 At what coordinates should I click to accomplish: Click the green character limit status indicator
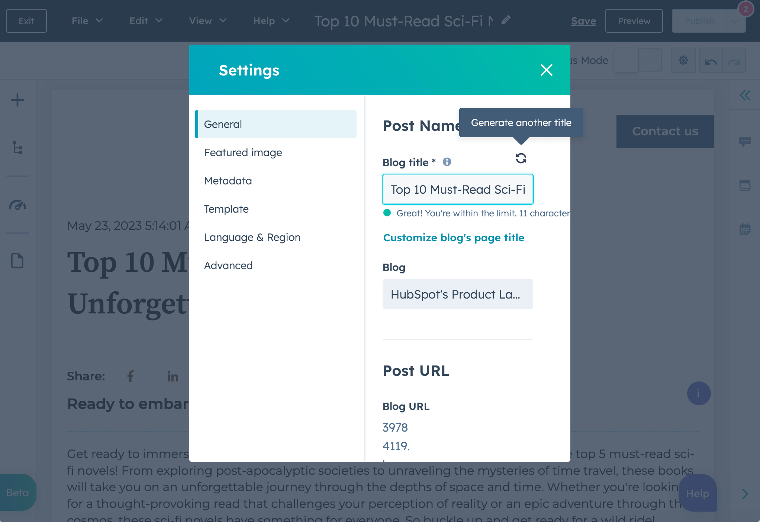click(387, 214)
